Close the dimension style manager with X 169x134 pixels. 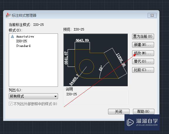click(152, 16)
